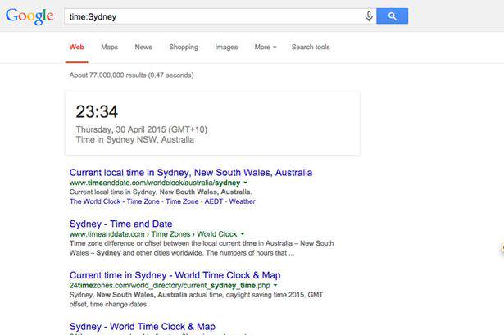Viewport: 504px width, 335px height.
Task: Open 'Current local time in Sydney' result
Action: (x=190, y=173)
